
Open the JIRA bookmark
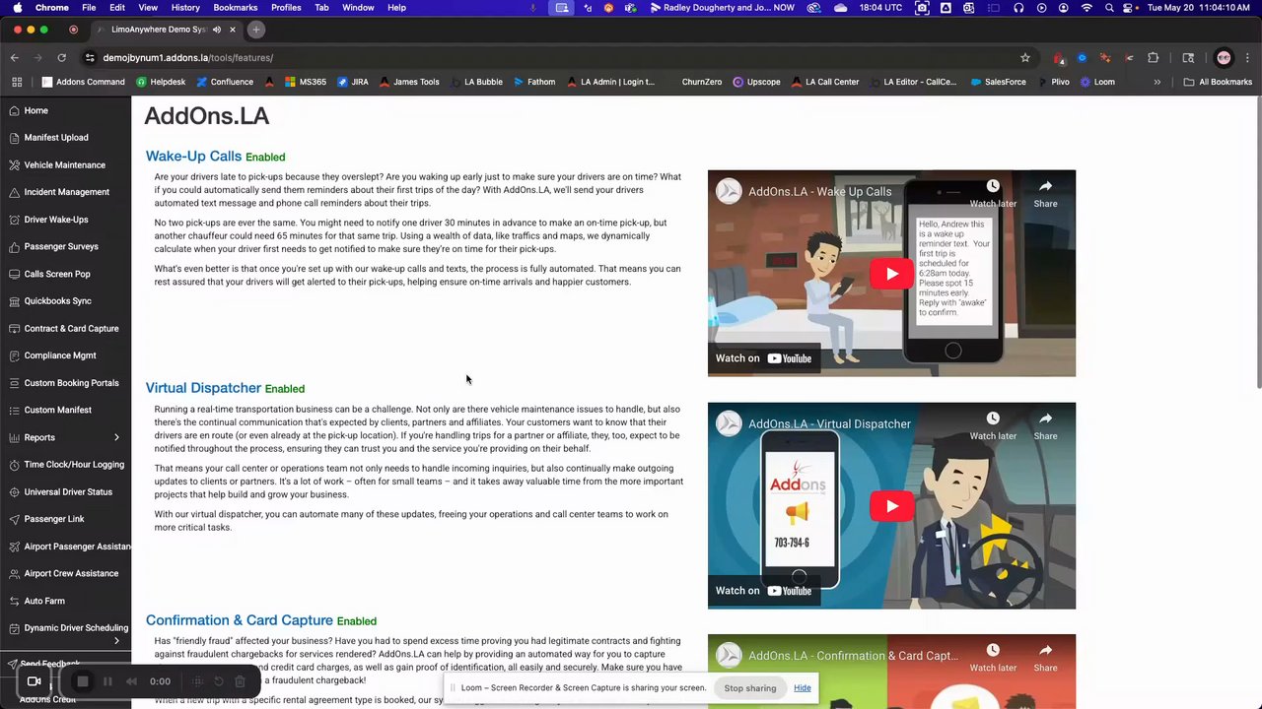(353, 82)
